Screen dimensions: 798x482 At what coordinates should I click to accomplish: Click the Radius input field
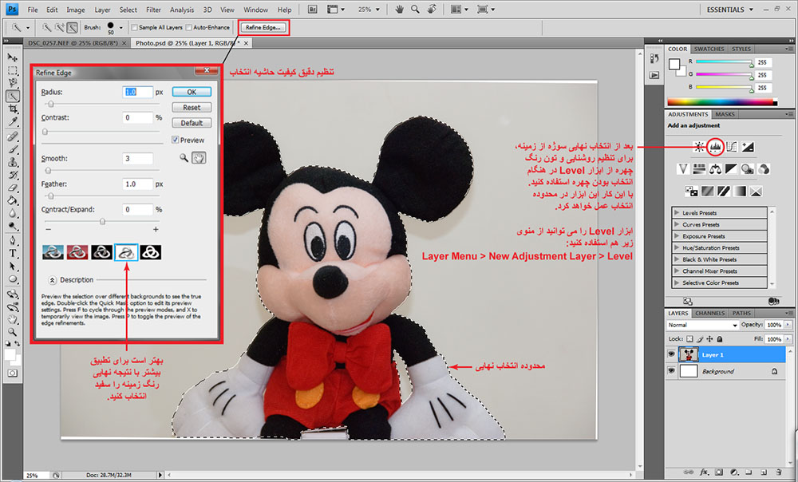coord(137,92)
